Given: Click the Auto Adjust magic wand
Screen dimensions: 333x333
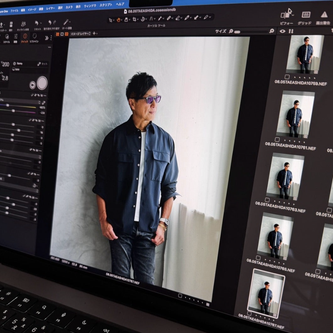Looking at the screenshot, I should pos(66,22).
